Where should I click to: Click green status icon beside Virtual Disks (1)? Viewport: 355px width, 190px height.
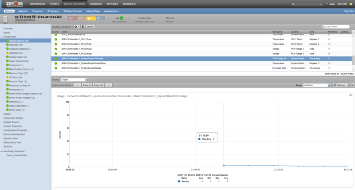coord(7,110)
